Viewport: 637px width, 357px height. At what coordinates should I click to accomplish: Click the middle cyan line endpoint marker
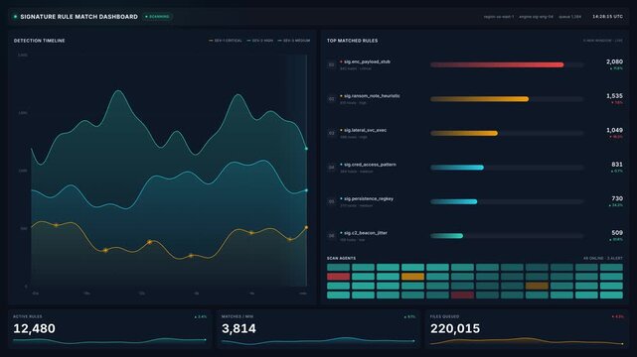coord(306,190)
